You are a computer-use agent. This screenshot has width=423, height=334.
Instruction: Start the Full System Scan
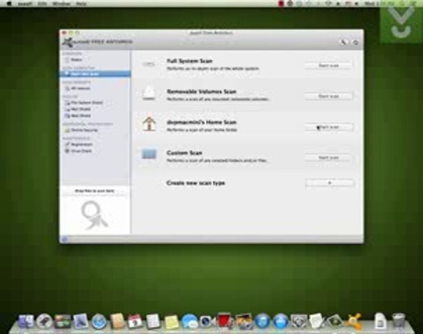pos(328,65)
